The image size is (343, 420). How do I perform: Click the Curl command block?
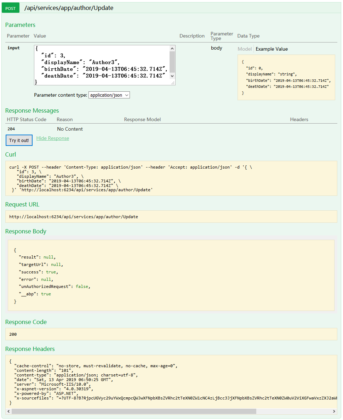pyautogui.click(x=171, y=178)
